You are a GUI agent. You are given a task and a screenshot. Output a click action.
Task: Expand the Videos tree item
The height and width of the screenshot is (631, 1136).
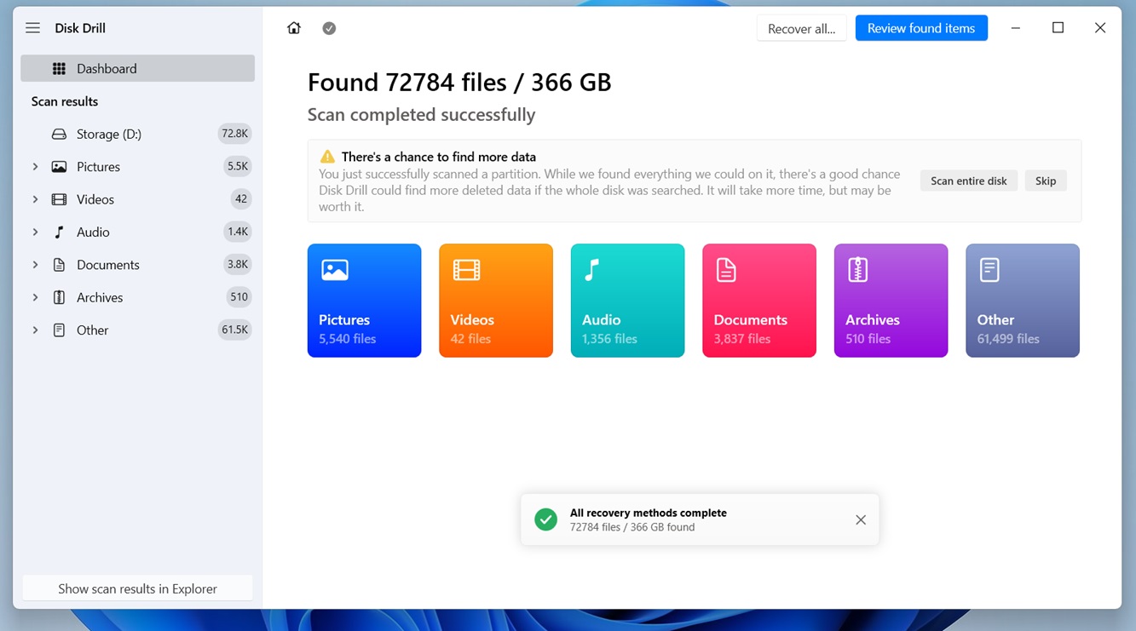coord(35,199)
